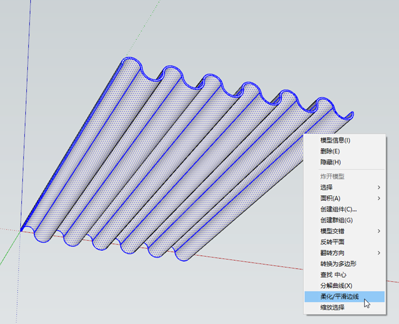Click 查找 中心 menu entry
The image size is (399, 324).
345,275
